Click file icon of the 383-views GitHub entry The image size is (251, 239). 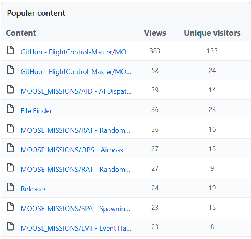point(10,50)
